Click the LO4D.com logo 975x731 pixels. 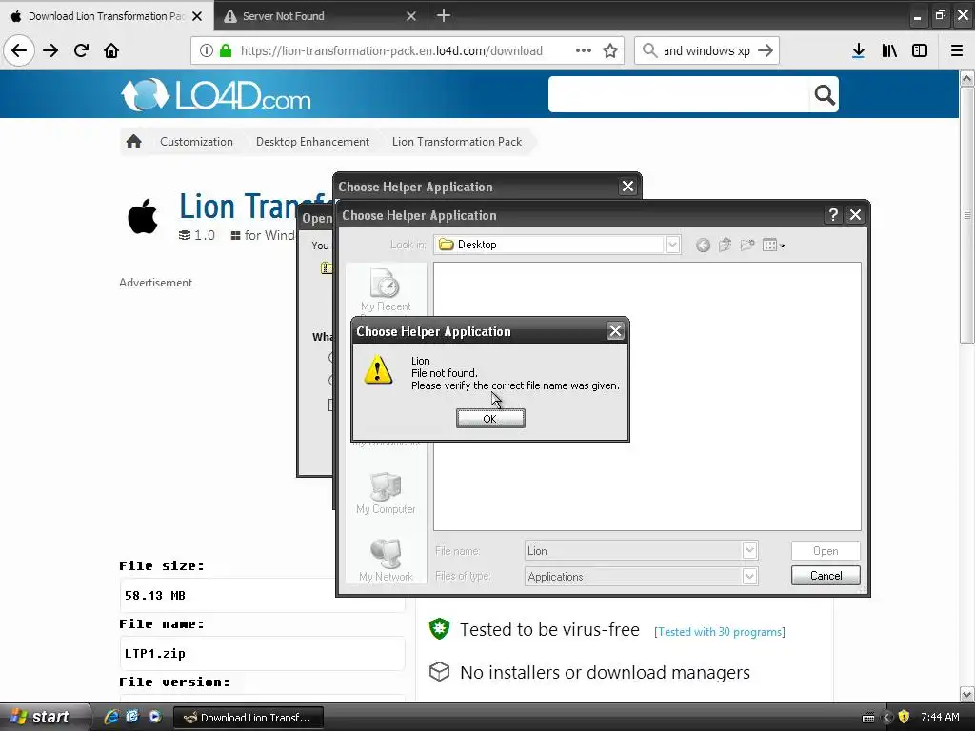[215, 95]
